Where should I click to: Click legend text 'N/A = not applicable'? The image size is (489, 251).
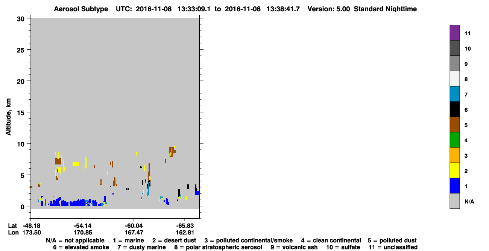tap(75, 240)
